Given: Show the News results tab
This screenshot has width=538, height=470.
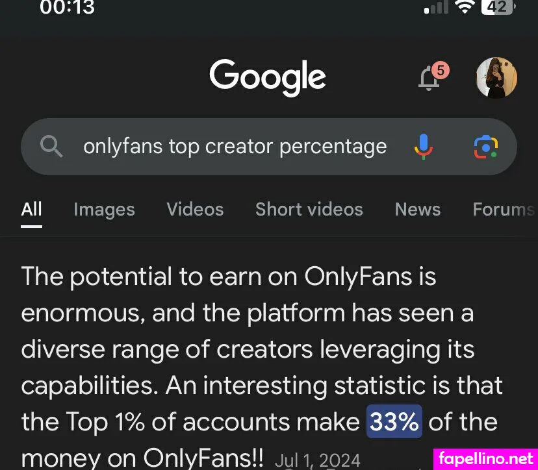Looking at the screenshot, I should coord(417,209).
